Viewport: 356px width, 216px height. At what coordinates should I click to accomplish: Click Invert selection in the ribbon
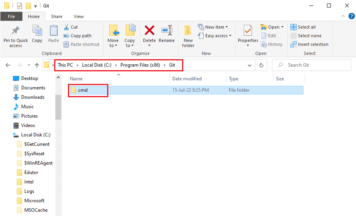(x=309, y=44)
